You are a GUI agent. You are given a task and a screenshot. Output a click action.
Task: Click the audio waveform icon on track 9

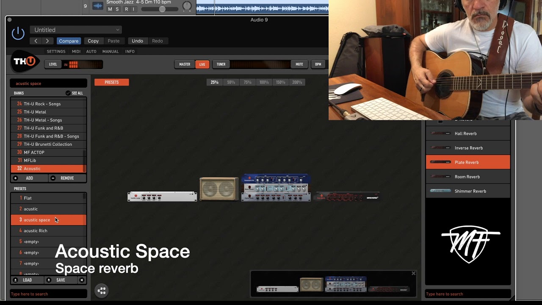coord(98,6)
